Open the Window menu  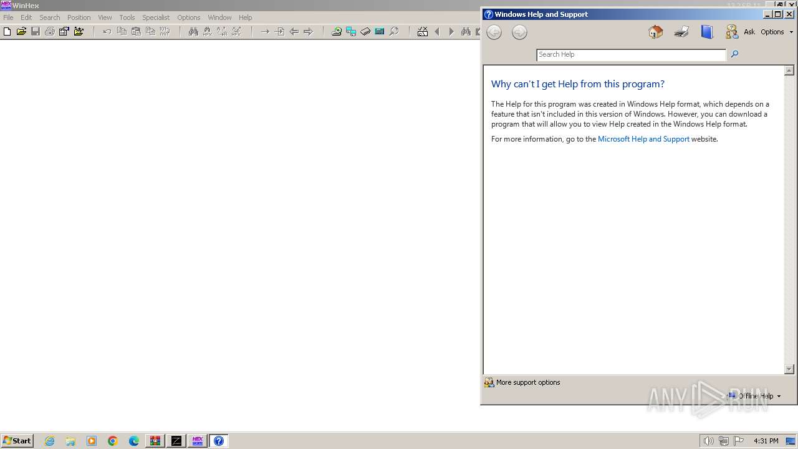point(219,17)
